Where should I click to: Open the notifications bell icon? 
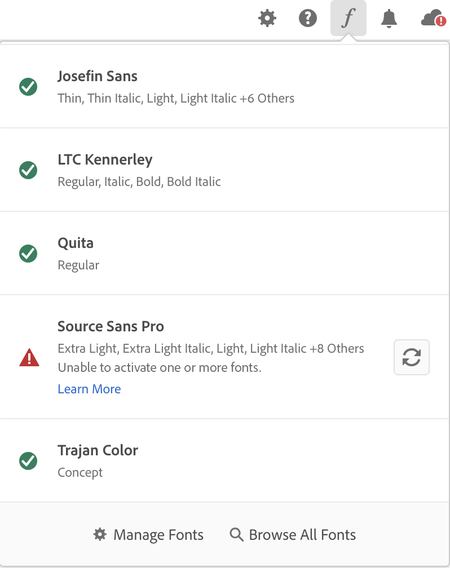pyautogui.click(x=389, y=19)
